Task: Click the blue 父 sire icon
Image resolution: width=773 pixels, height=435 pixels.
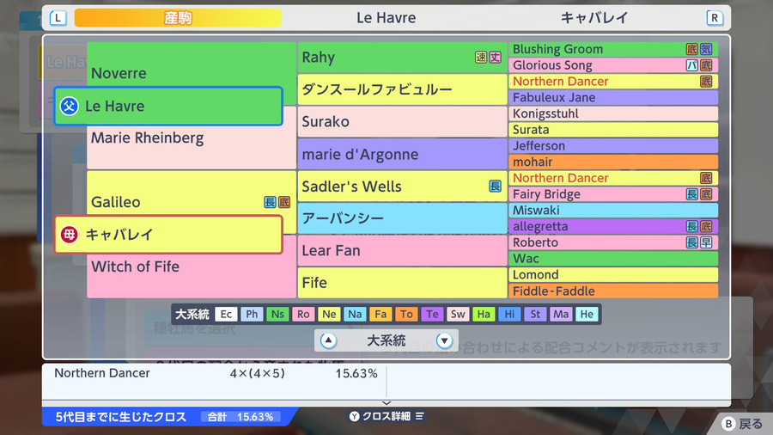Action: pyautogui.click(x=69, y=106)
